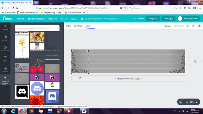
Task: Open page actions three-dots menu
Action: (117, 8)
